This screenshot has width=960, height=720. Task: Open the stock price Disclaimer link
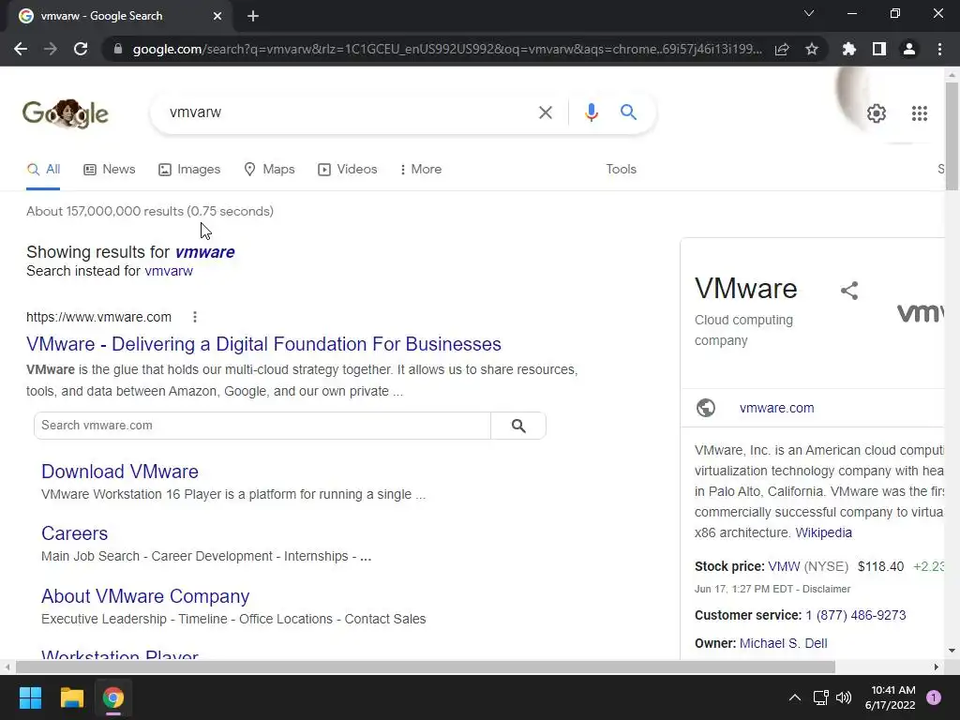pos(827,589)
